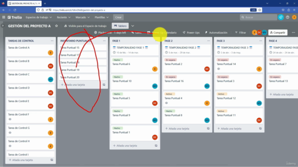Create card from template in FASE 3
298x167 pixels.
(x=260, y=128)
